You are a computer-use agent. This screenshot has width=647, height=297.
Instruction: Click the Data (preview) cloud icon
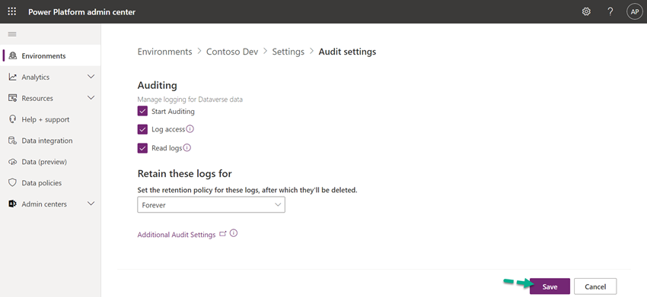(x=13, y=162)
